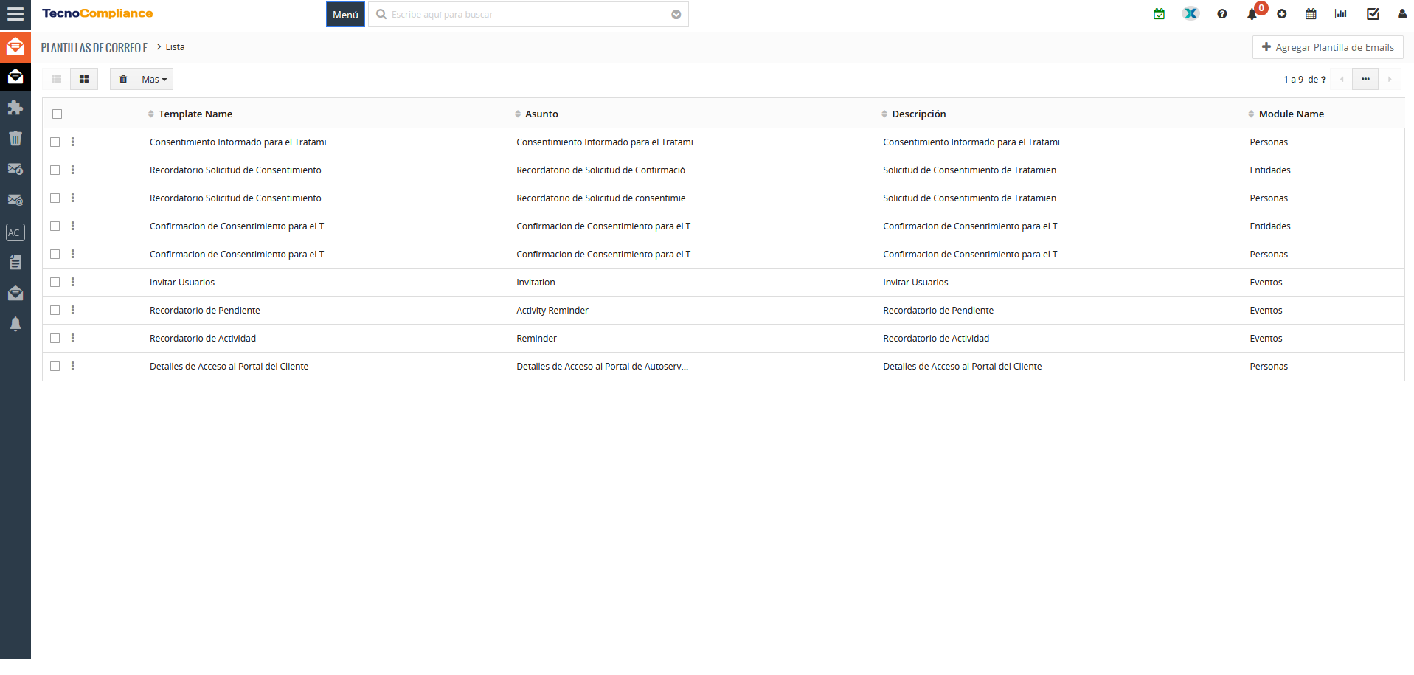
Task: Open sidebar open-envelope icon above bell
Action: [15, 293]
